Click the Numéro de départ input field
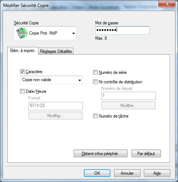The width and height of the screenshot is (178, 182). coord(129,96)
